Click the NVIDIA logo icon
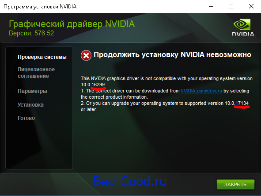The height and width of the screenshot is (196, 261). (243, 27)
